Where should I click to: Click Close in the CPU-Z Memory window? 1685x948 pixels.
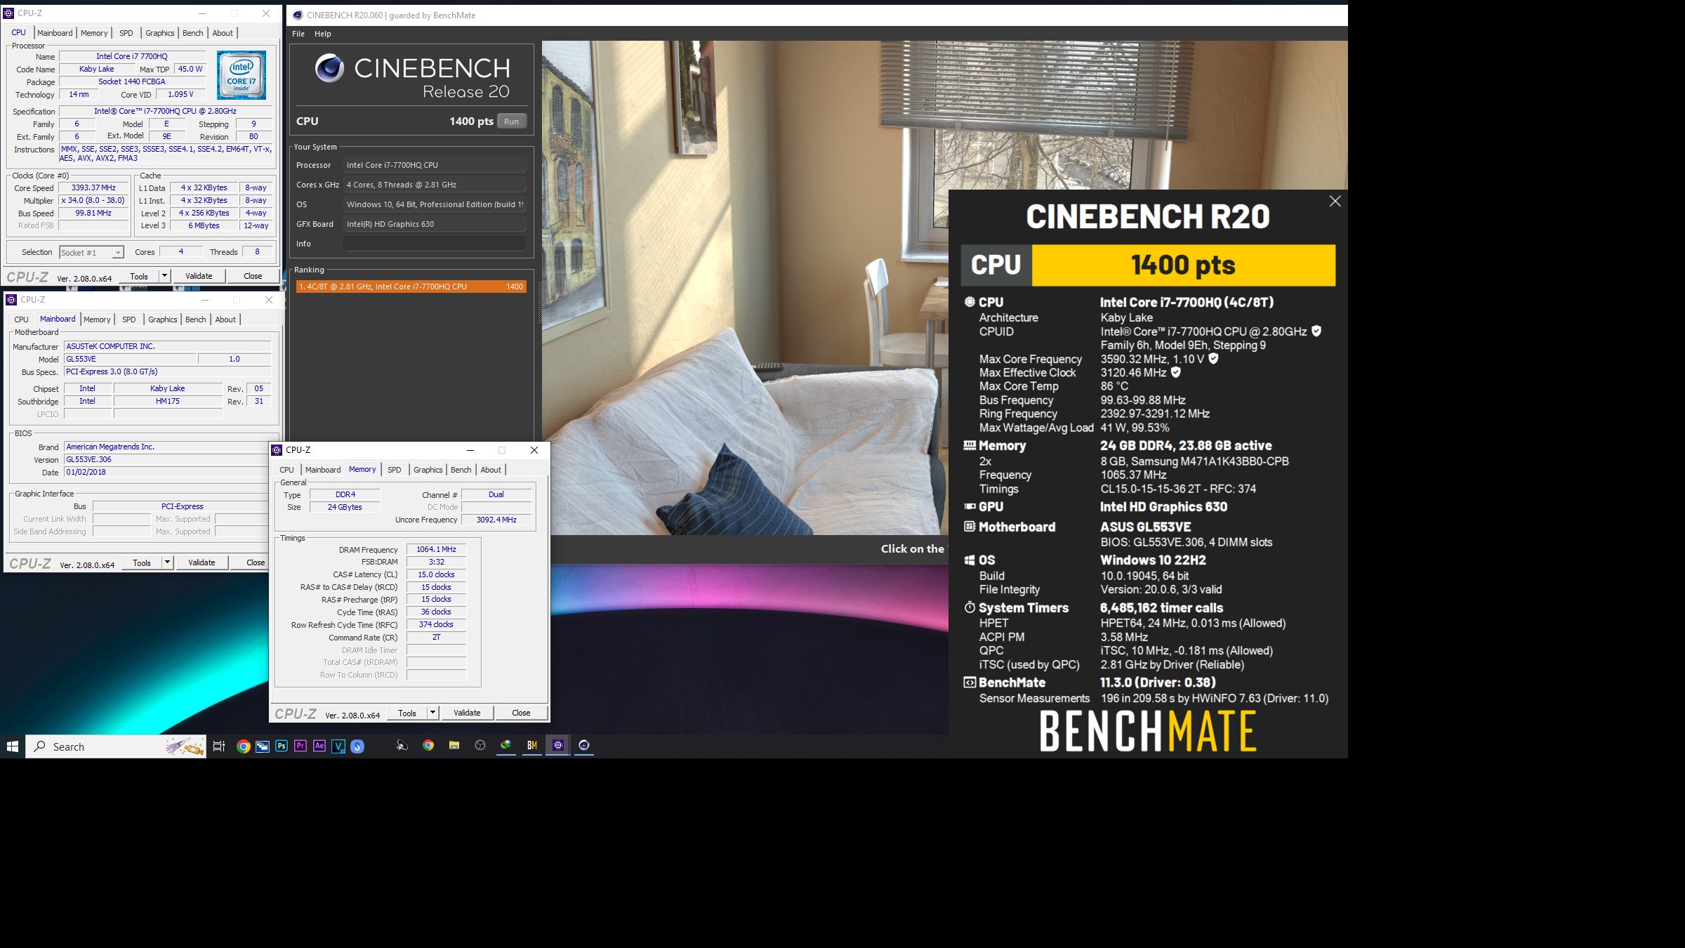click(521, 713)
